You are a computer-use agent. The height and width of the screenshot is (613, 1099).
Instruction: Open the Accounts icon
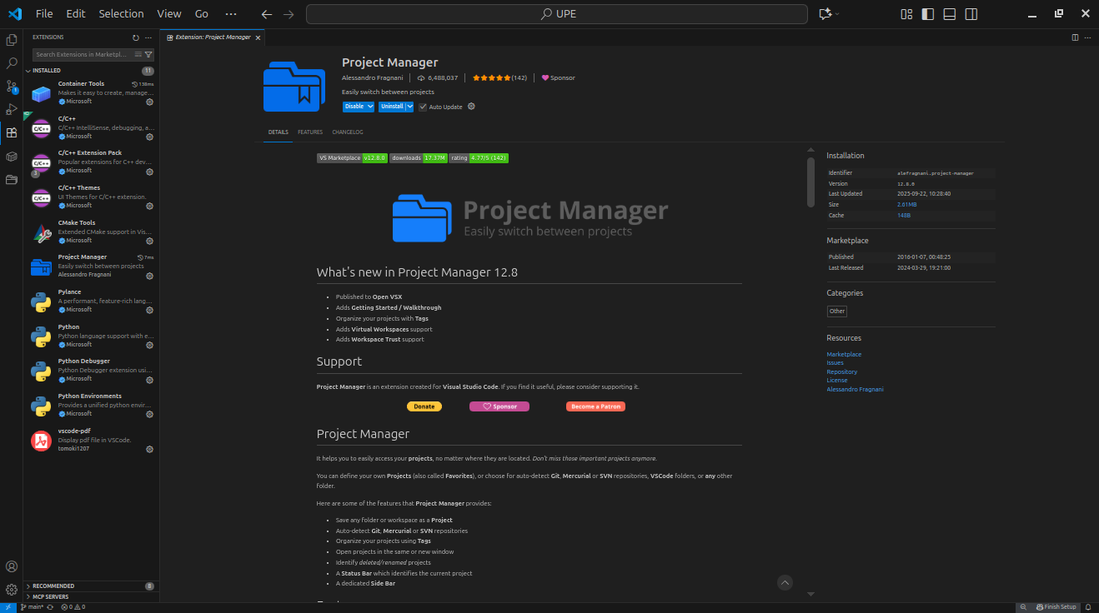click(11, 566)
